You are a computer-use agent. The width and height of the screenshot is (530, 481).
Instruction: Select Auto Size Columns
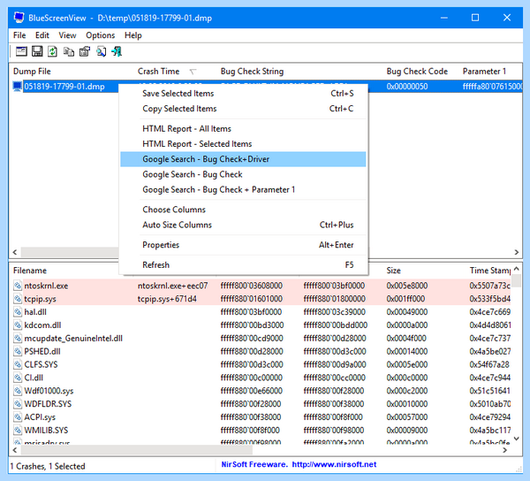[x=243, y=225]
